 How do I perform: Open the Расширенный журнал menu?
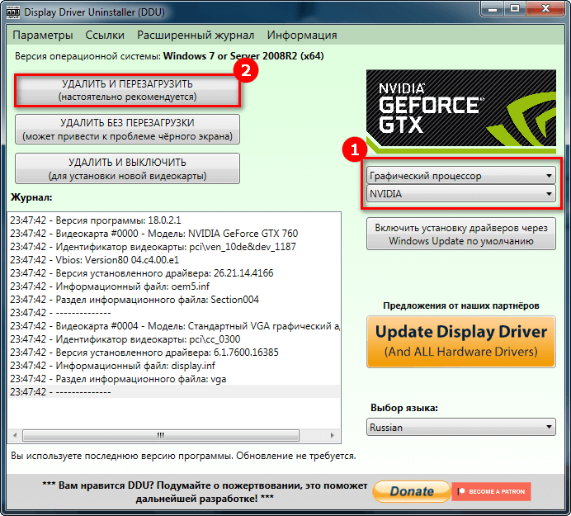(x=196, y=35)
